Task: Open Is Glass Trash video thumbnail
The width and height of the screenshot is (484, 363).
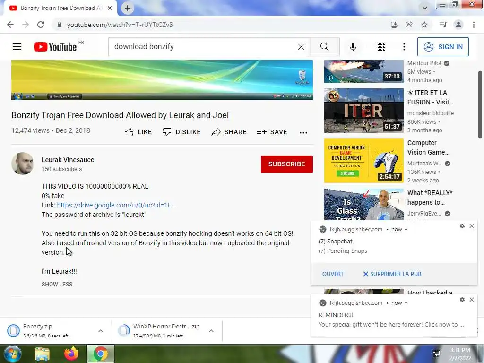Action: pyautogui.click(x=363, y=204)
